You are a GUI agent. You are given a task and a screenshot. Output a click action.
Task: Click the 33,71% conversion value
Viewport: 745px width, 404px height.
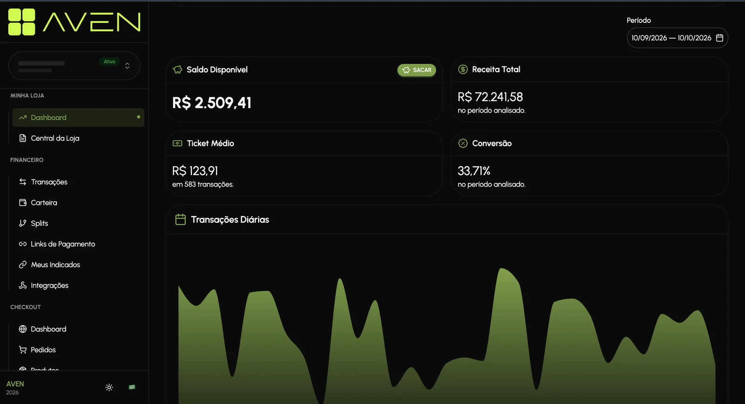[x=474, y=171]
